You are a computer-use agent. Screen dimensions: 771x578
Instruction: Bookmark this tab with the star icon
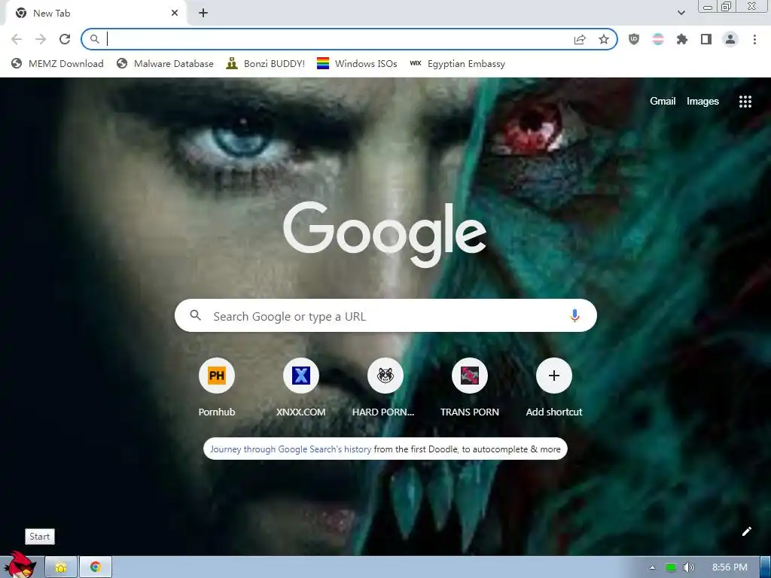pos(604,39)
